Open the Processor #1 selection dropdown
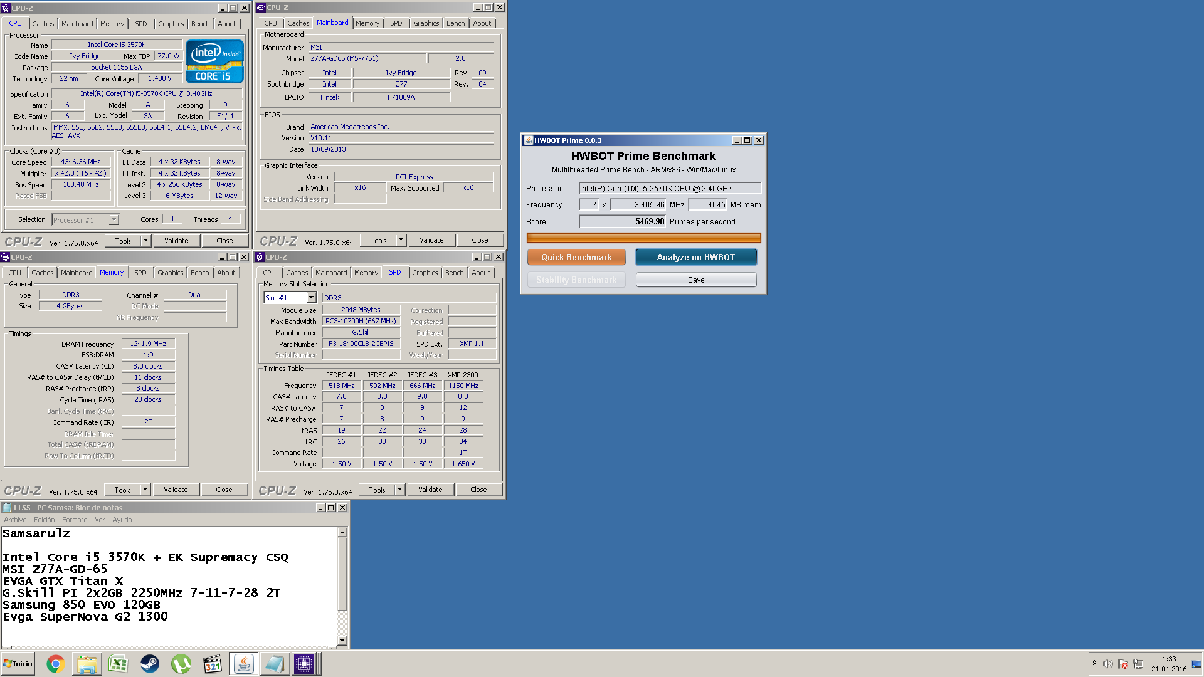 [114, 219]
